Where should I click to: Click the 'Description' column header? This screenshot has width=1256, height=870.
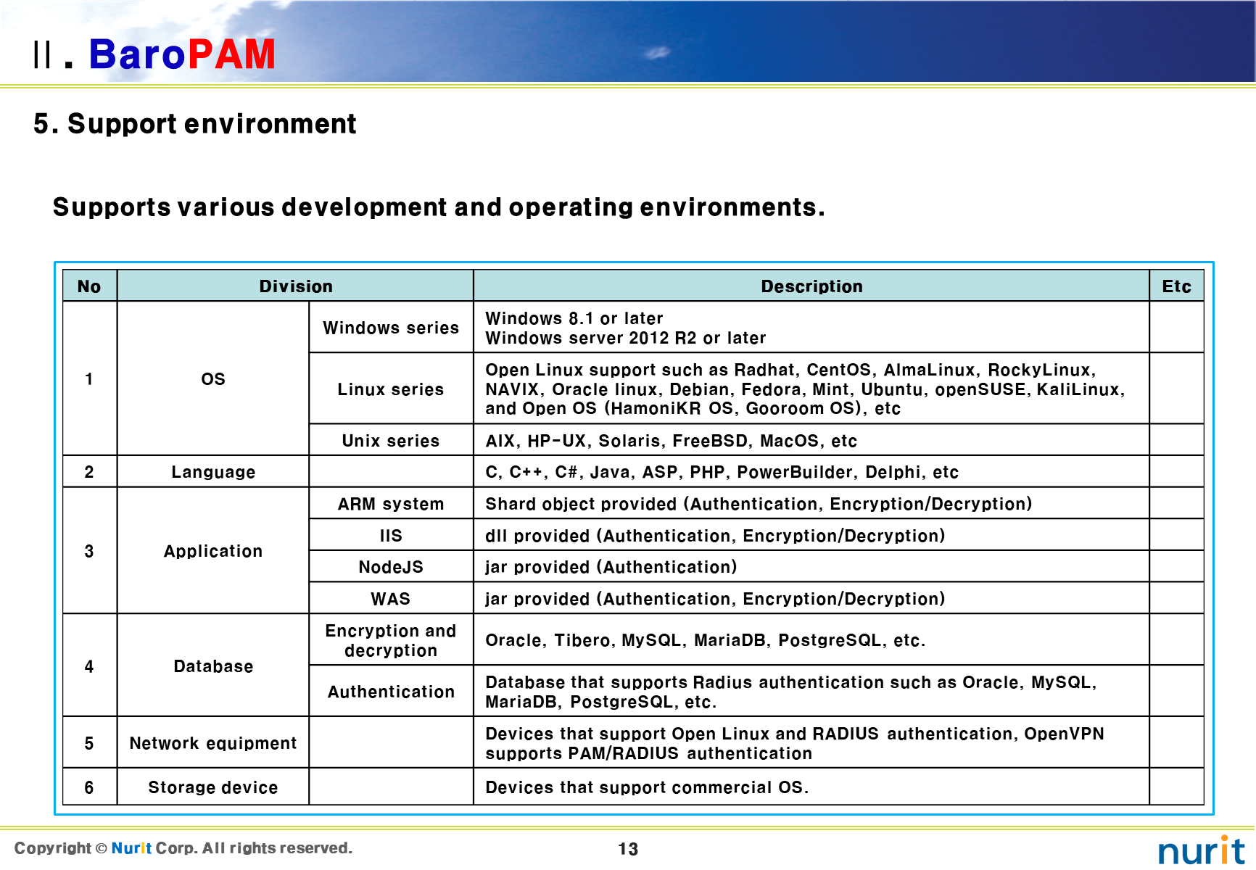click(811, 286)
